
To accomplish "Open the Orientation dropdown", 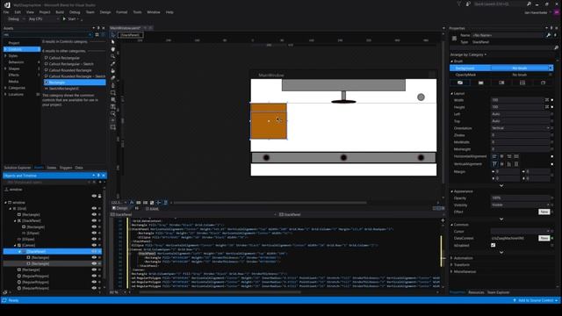I will coord(520,128).
